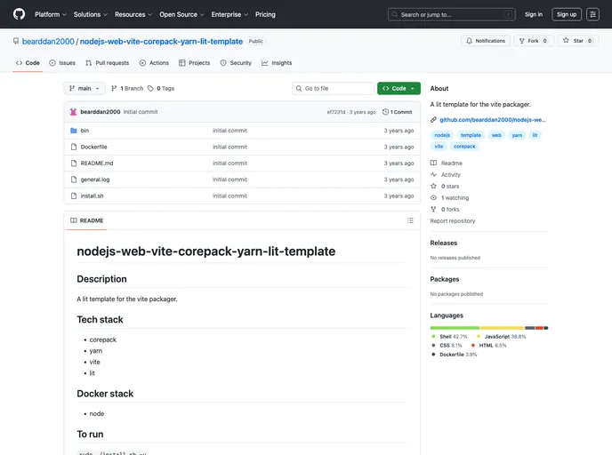Select the vite topic tag
This screenshot has height=455, width=612.
point(439,146)
